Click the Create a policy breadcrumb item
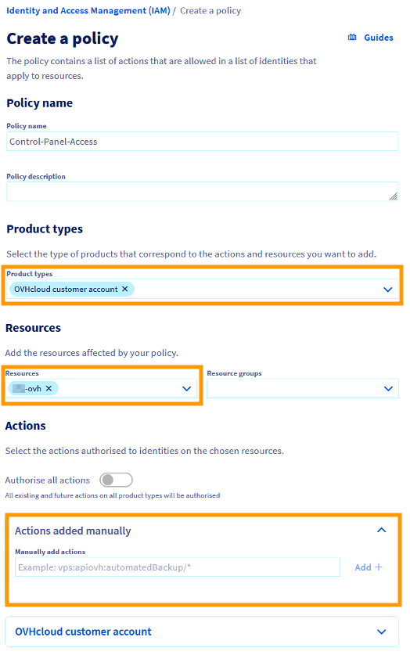Viewport: 410px width, 655px height. (210, 10)
